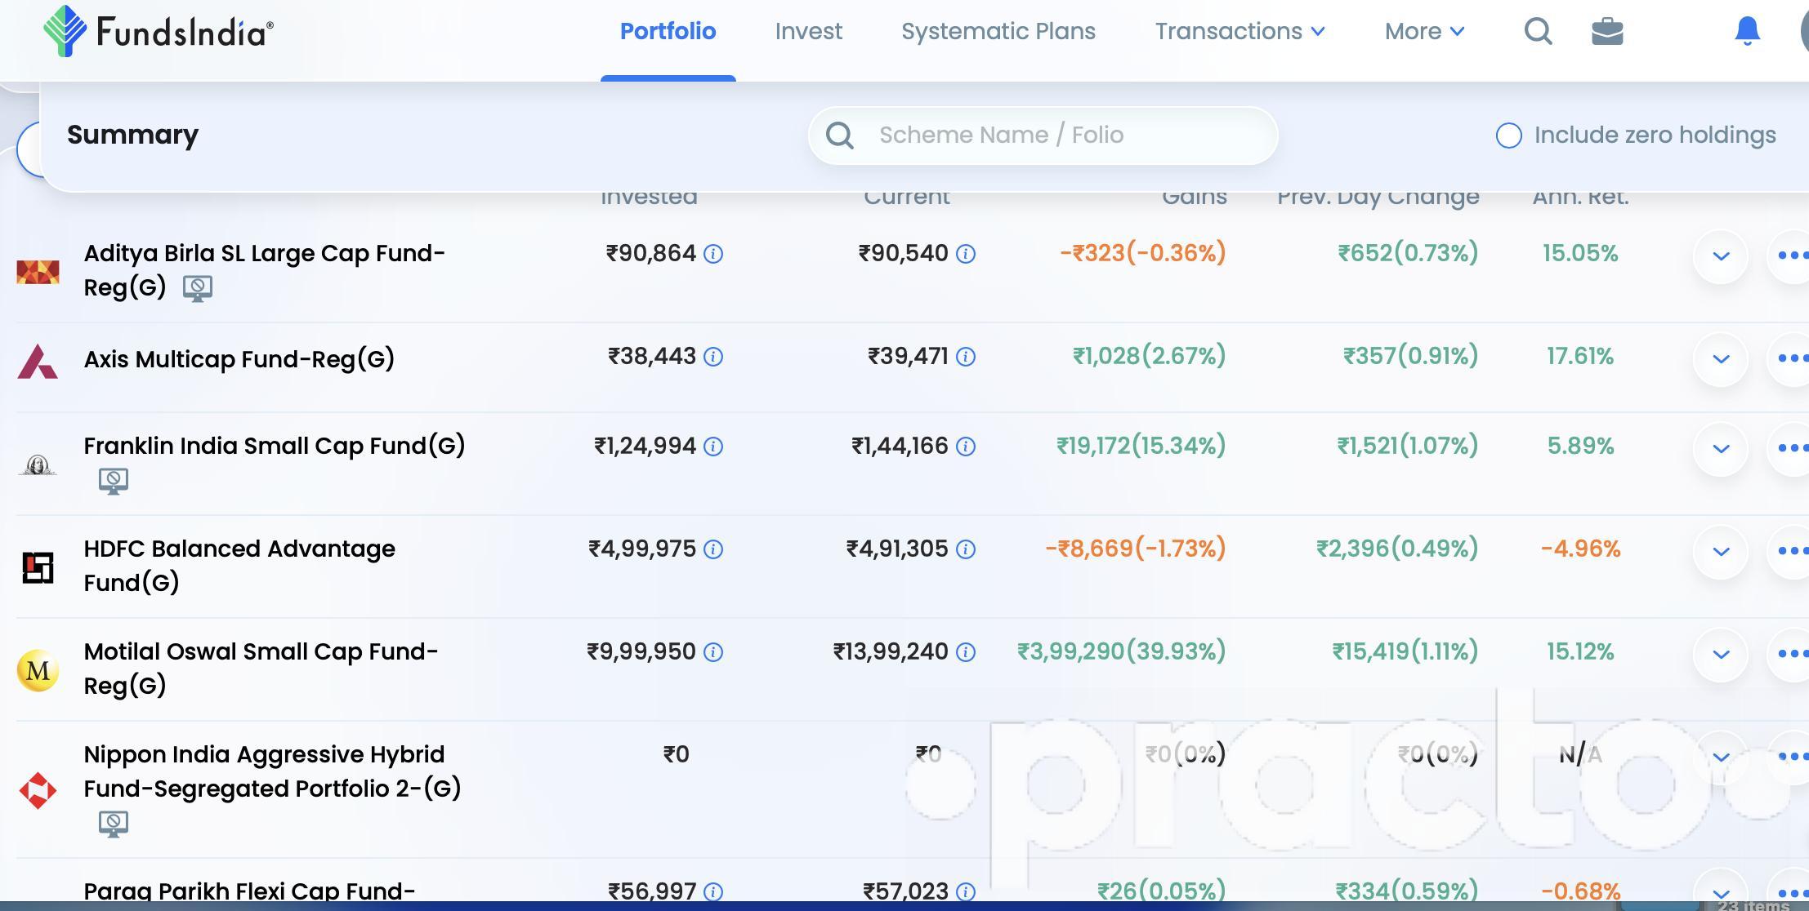The image size is (1809, 911).
Task: Open Nippon India Aggressive Hybrid Fund
Action: (x=272, y=771)
